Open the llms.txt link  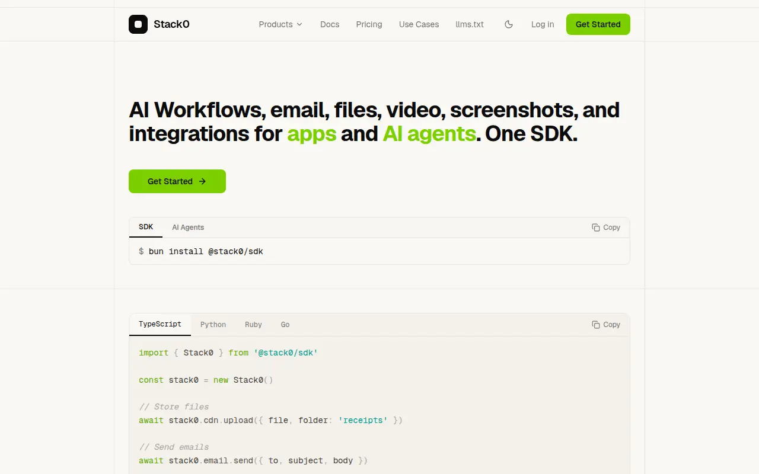(x=470, y=24)
